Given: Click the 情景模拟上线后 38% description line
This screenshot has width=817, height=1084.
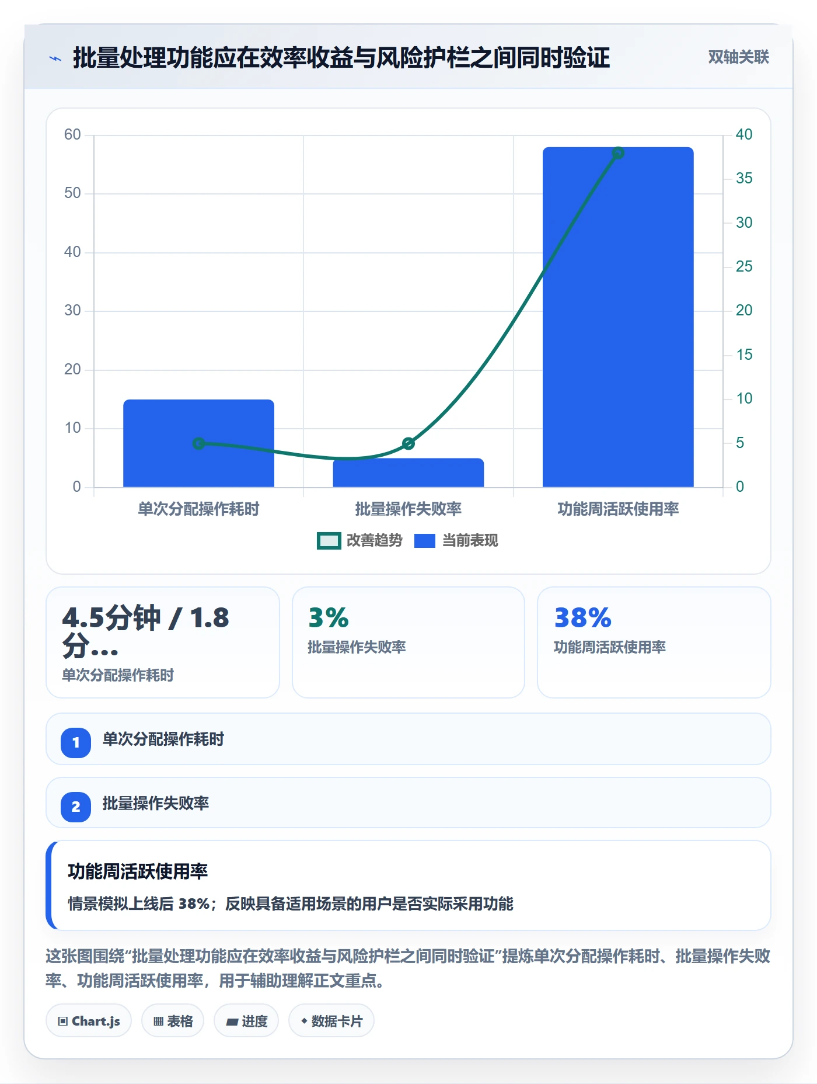Looking at the screenshot, I should point(291,904).
